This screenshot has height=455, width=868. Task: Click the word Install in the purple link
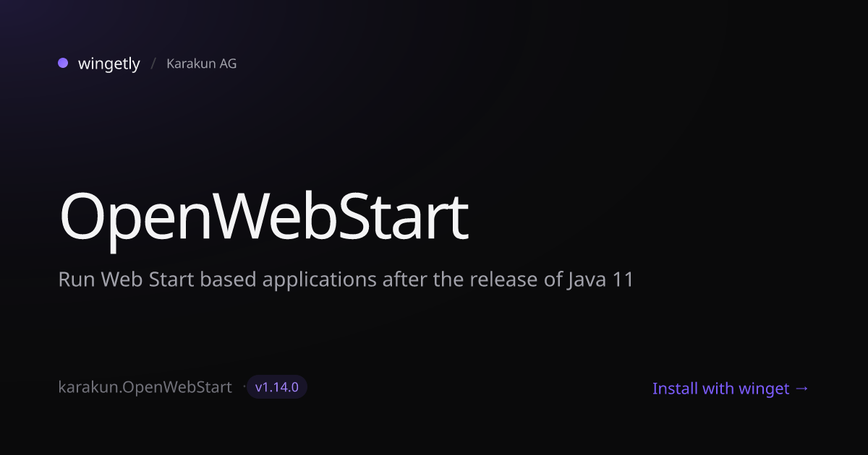pos(676,389)
